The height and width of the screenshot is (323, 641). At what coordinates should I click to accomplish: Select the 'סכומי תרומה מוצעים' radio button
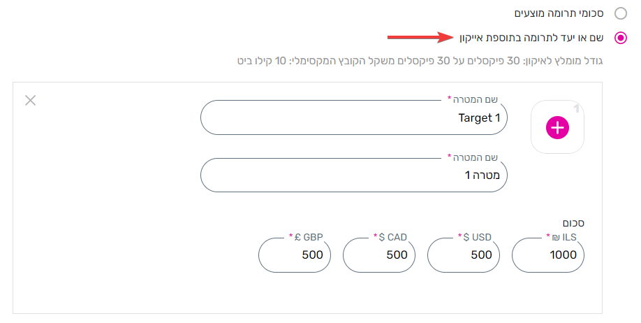621,13
